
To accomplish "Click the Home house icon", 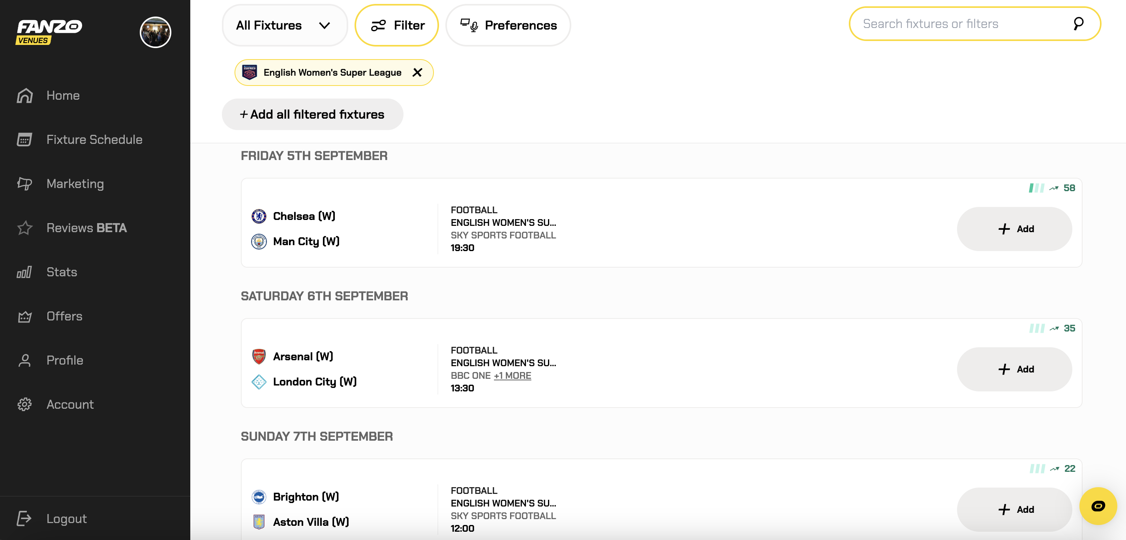I will (x=24, y=96).
